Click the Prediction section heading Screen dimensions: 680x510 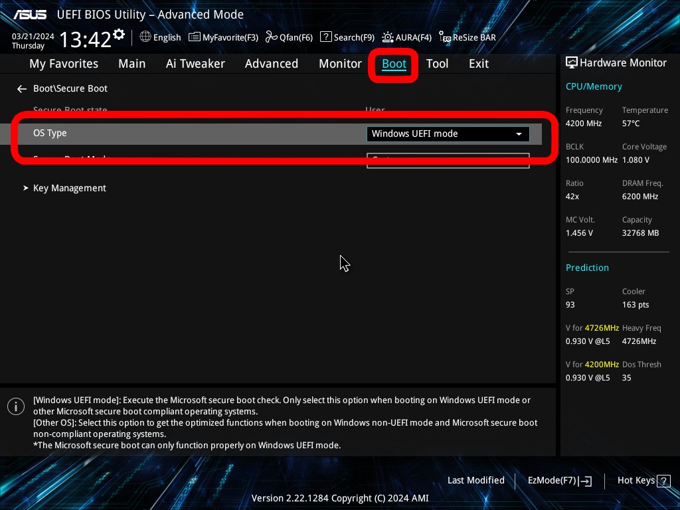(x=587, y=268)
